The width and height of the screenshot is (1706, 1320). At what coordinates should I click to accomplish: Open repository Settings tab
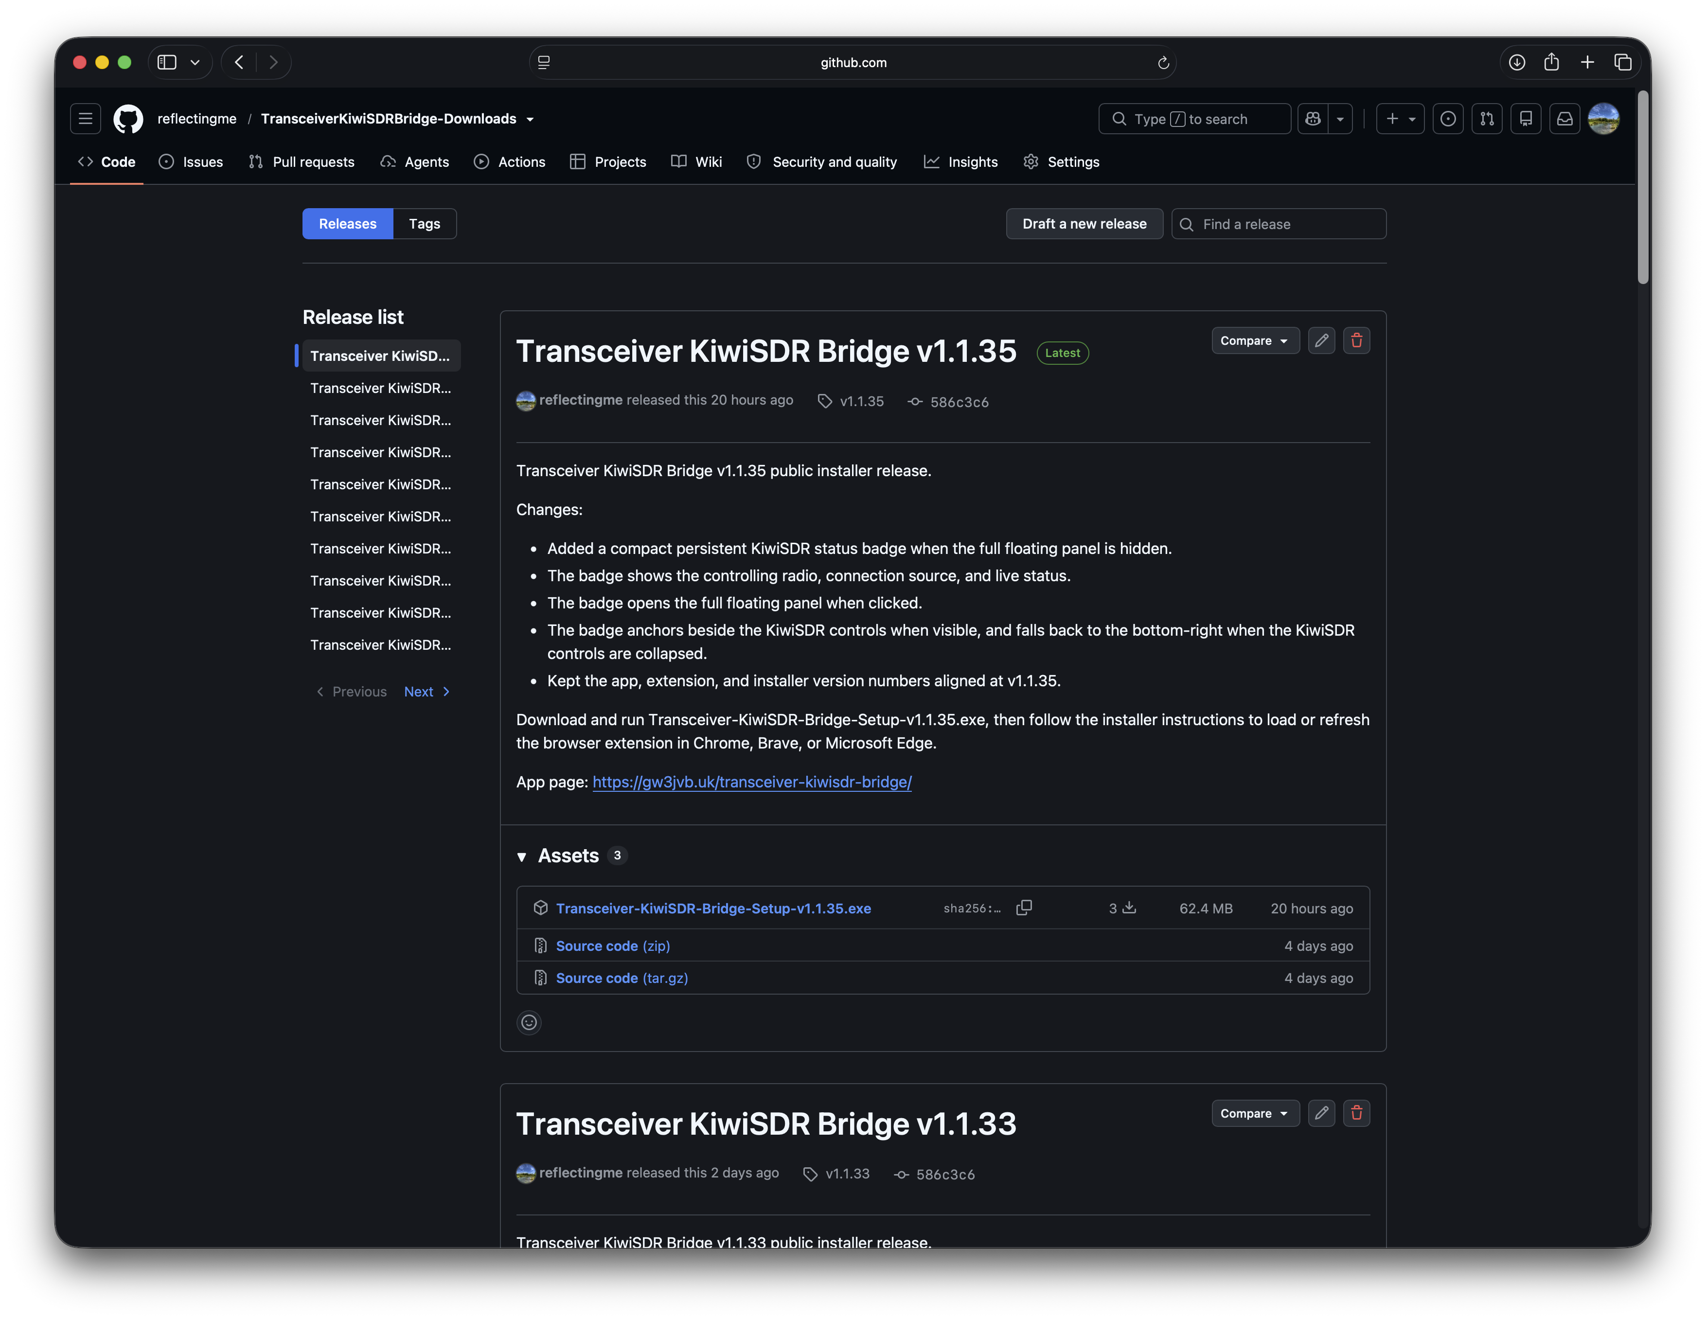(1062, 161)
